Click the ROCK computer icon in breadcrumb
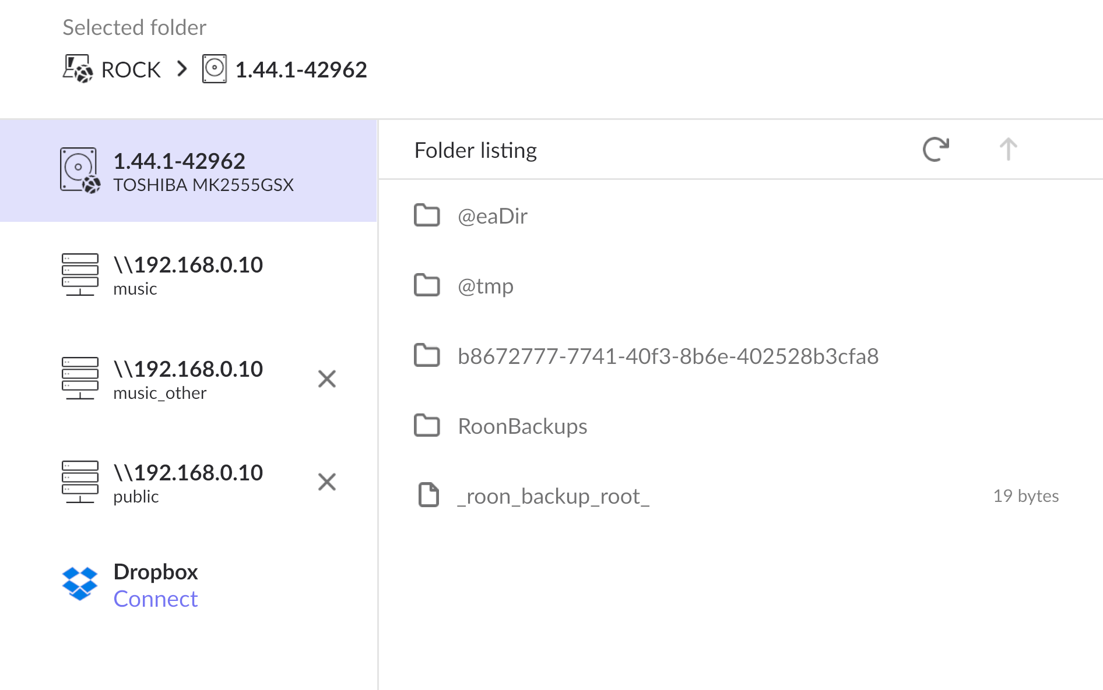The image size is (1103, 690). pos(78,69)
